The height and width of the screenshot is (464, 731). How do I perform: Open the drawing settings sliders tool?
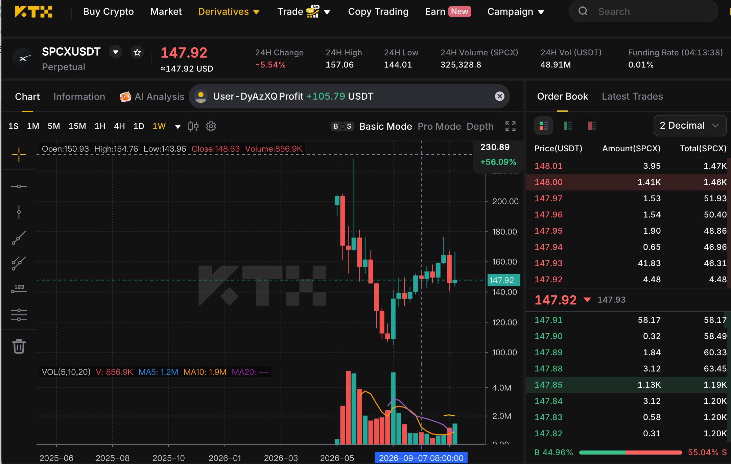point(19,314)
